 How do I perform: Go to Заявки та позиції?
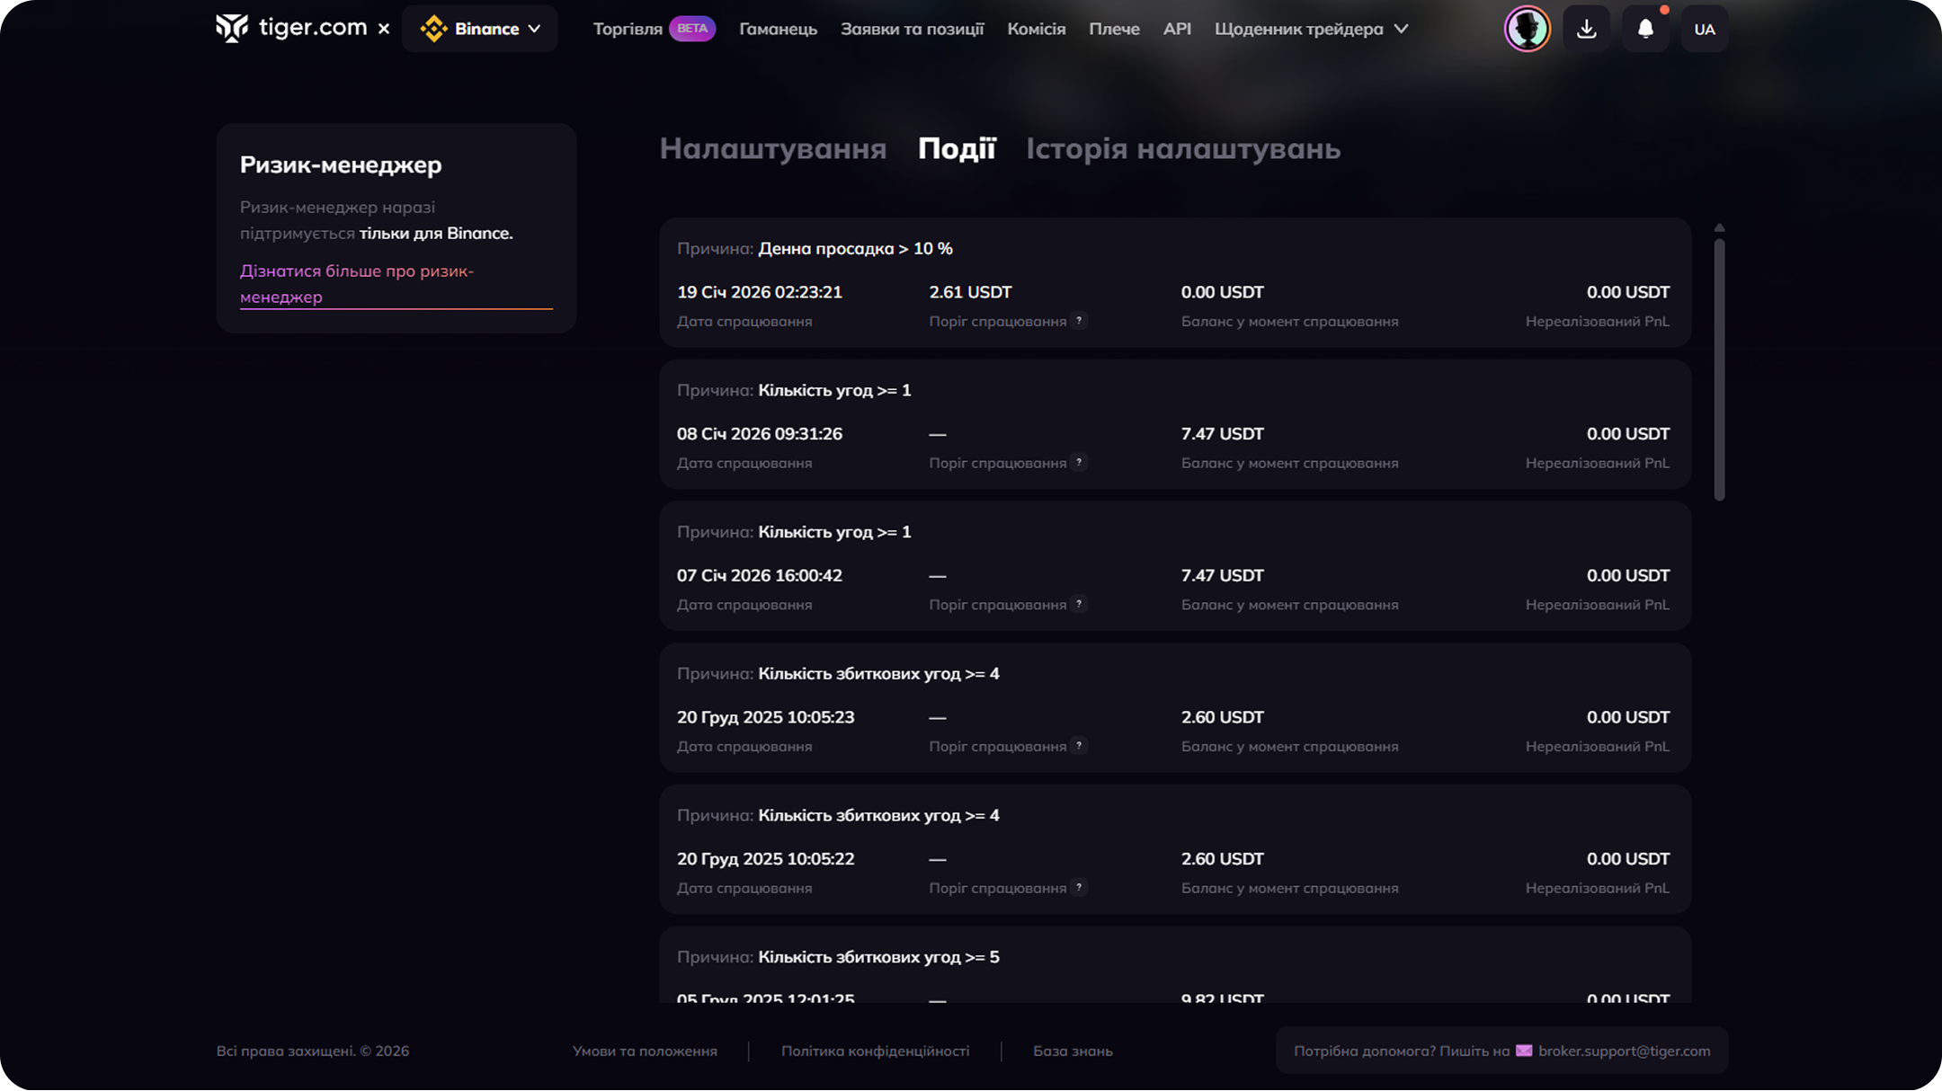coord(912,29)
